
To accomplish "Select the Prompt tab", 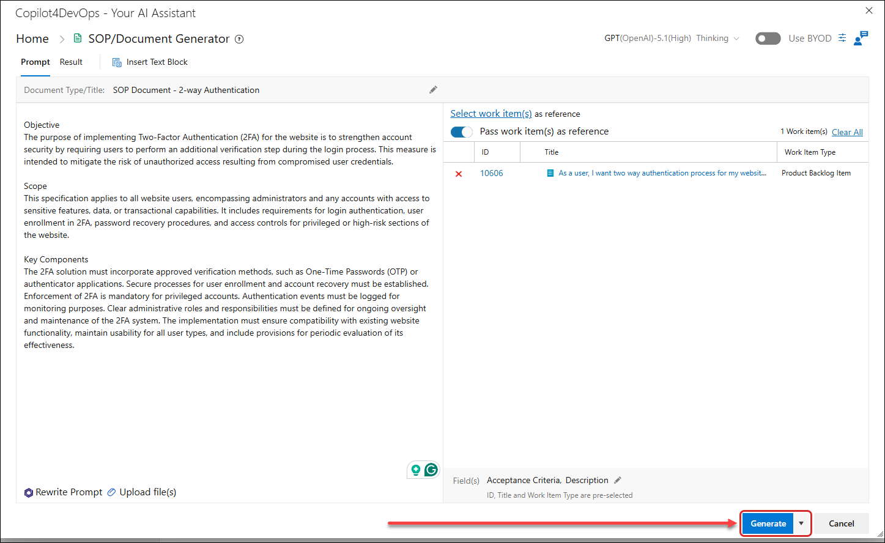I will tap(35, 62).
